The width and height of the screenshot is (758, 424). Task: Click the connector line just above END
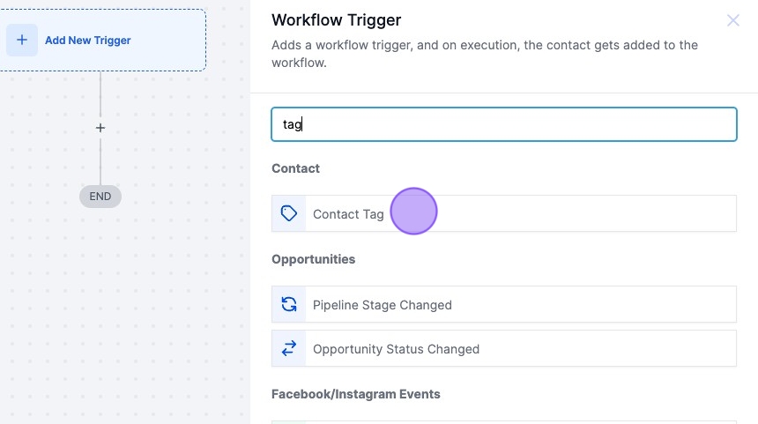(x=100, y=167)
